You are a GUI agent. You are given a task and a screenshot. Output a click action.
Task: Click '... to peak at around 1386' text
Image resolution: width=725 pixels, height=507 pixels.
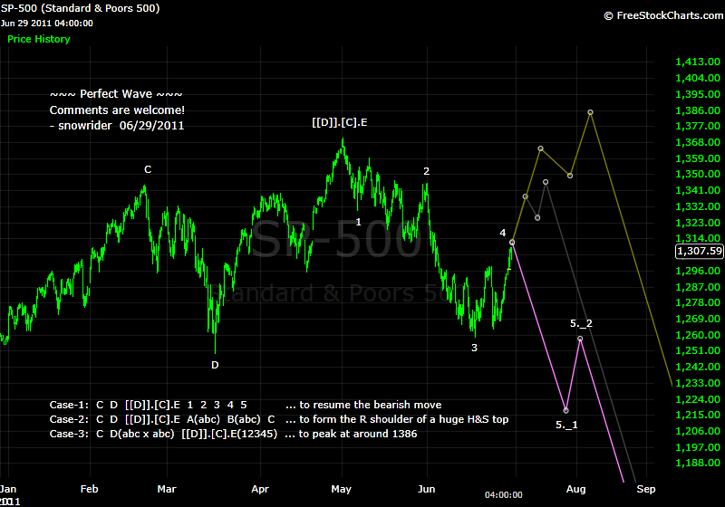352,434
